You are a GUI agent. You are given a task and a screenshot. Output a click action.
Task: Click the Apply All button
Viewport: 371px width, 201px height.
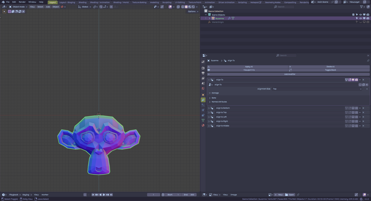click(x=248, y=67)
